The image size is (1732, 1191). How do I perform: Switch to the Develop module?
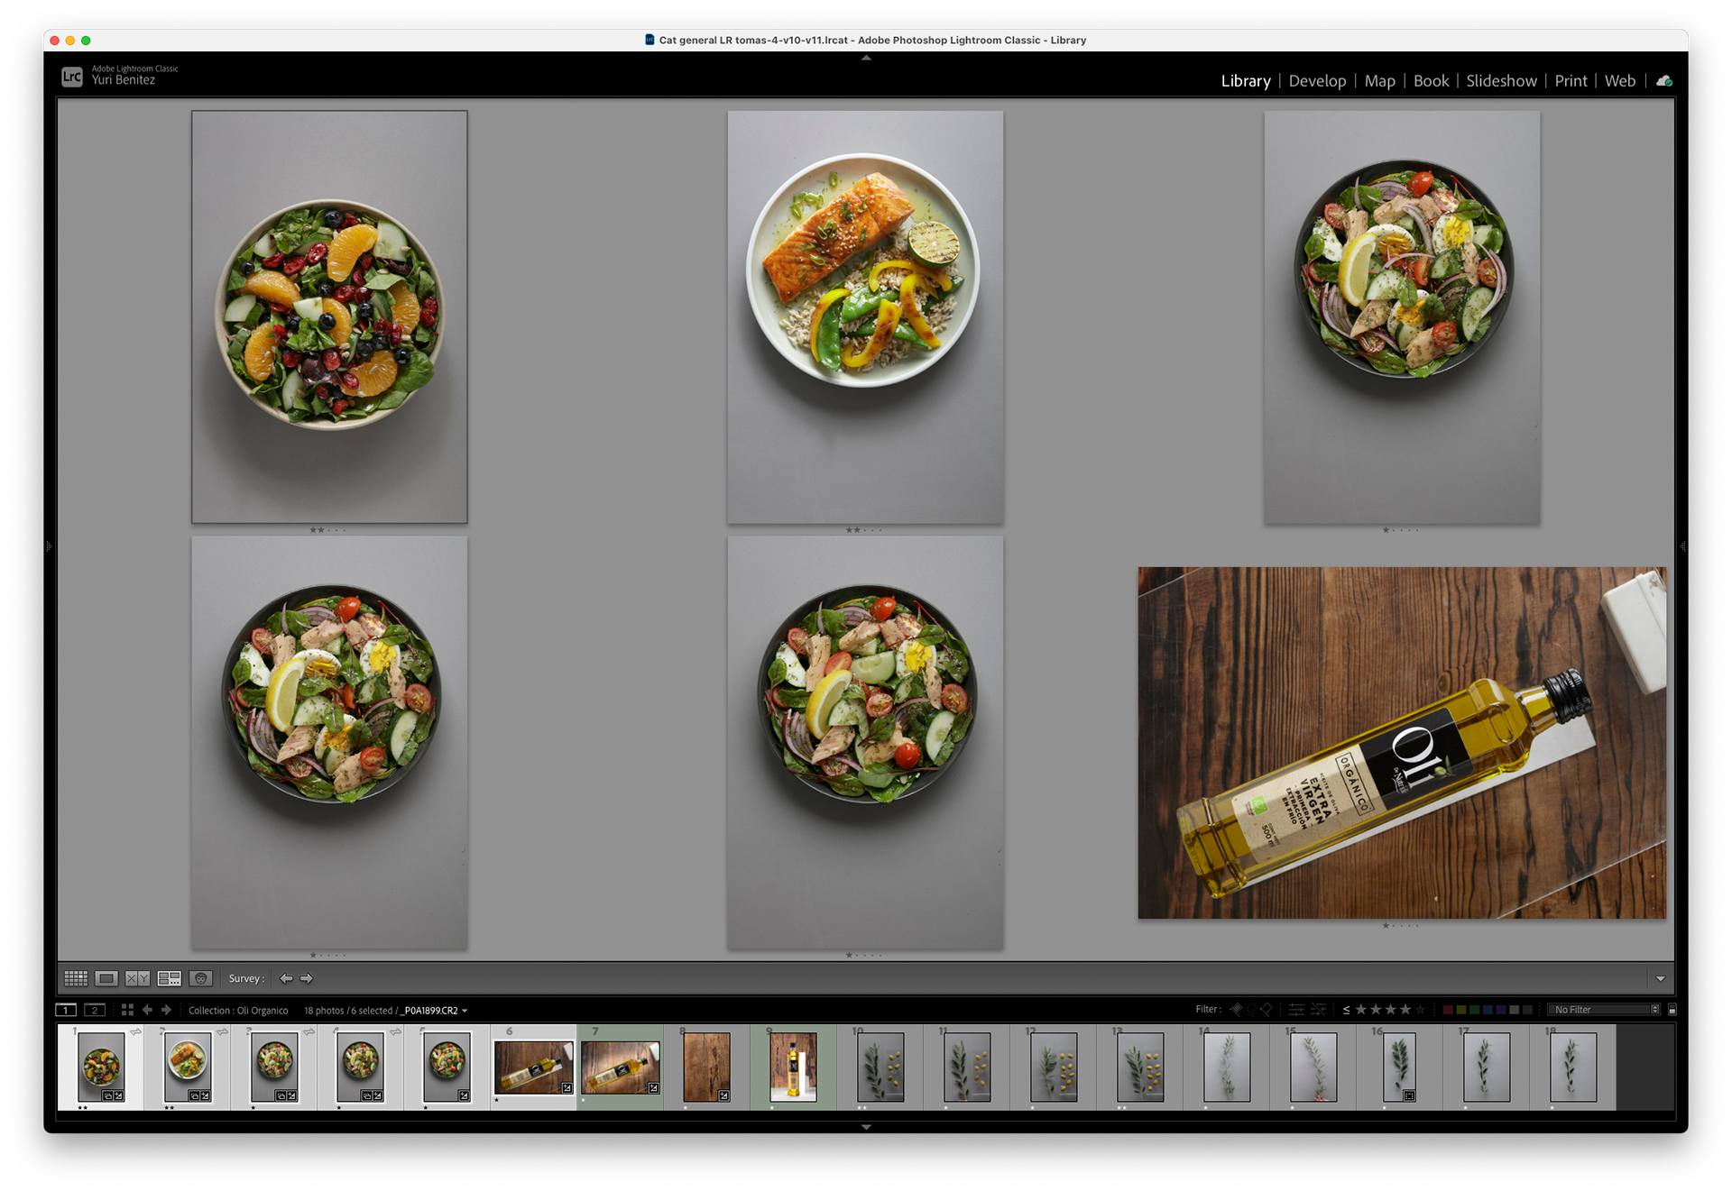pos(1317,81)
